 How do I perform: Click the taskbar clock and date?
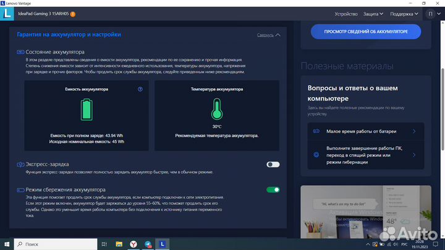coord(420,244)
